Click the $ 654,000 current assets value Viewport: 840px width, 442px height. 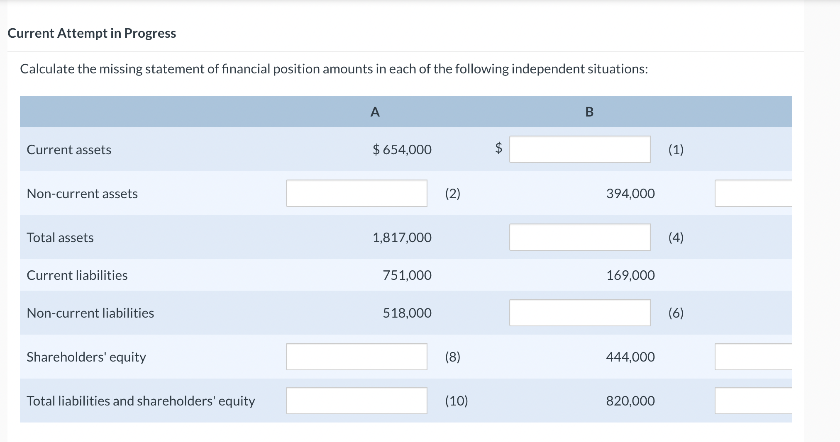click(402, 149)
